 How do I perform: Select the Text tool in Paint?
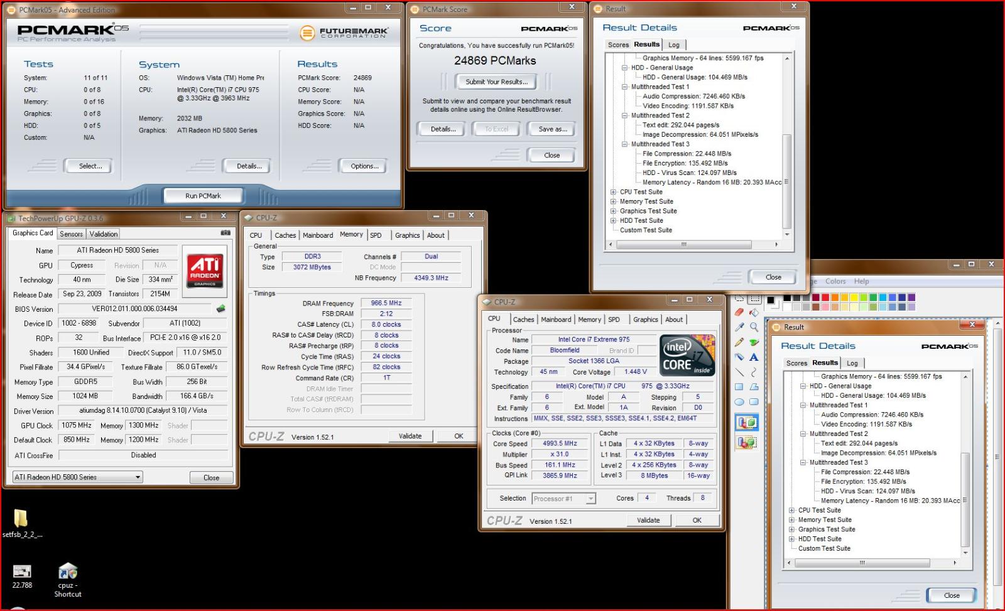[754, 357]
